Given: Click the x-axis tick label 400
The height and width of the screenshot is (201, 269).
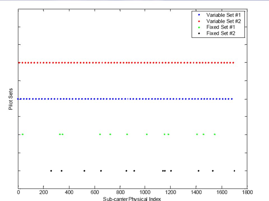Looking at the screenshot, I should (69, 192).
